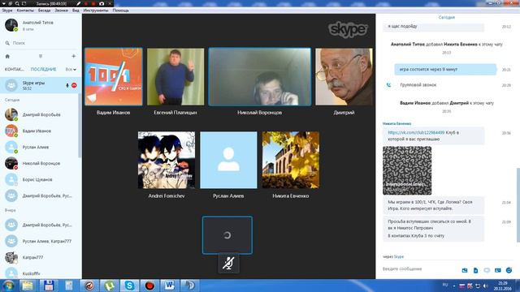This screenshot has width=520, height=292.
Task: Open file explorer folder in taskbar
Action: pos(28,286)
